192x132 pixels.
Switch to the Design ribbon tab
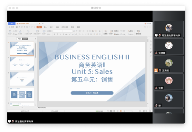51,27
